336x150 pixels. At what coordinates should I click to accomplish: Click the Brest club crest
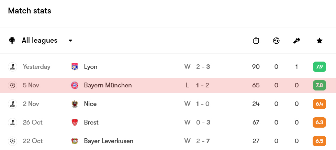(75, 122)
